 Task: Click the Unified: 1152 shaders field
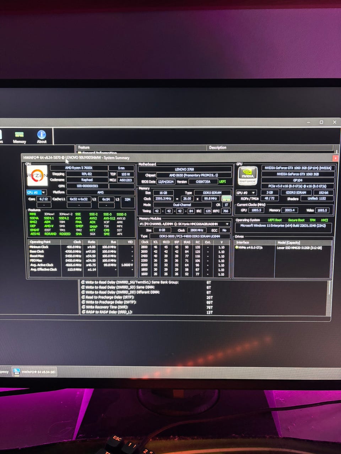(x=317, y=199)
